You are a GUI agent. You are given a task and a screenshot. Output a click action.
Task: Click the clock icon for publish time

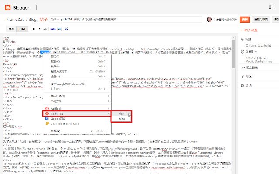coord(242,52)
